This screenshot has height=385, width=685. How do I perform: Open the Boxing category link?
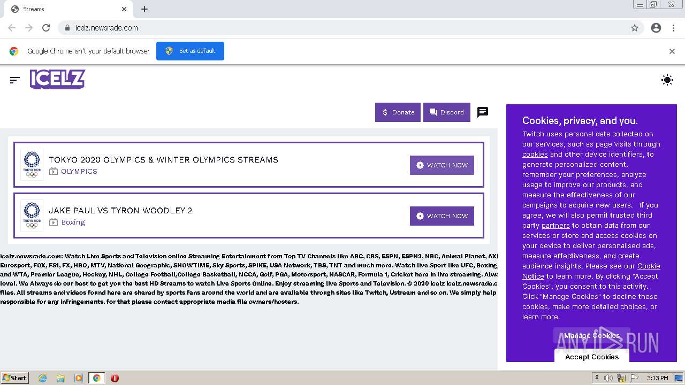point(73,222)
